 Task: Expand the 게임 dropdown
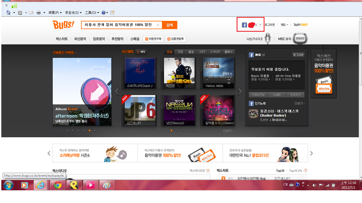click(x=284, y=25)
